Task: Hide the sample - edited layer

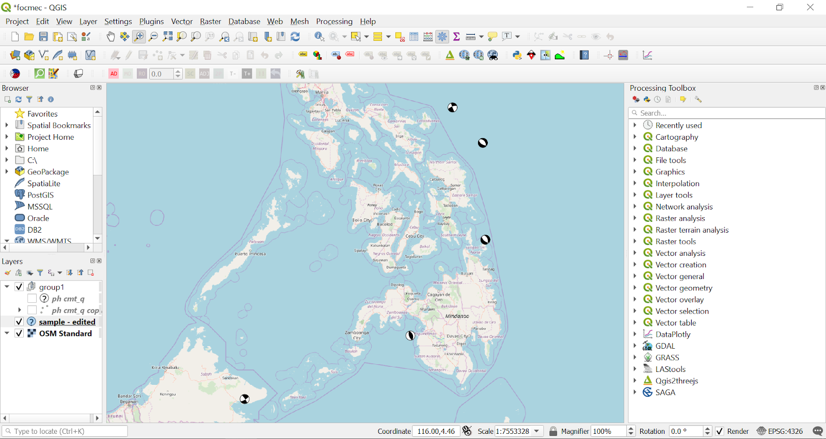Action: tap(19, 322)
